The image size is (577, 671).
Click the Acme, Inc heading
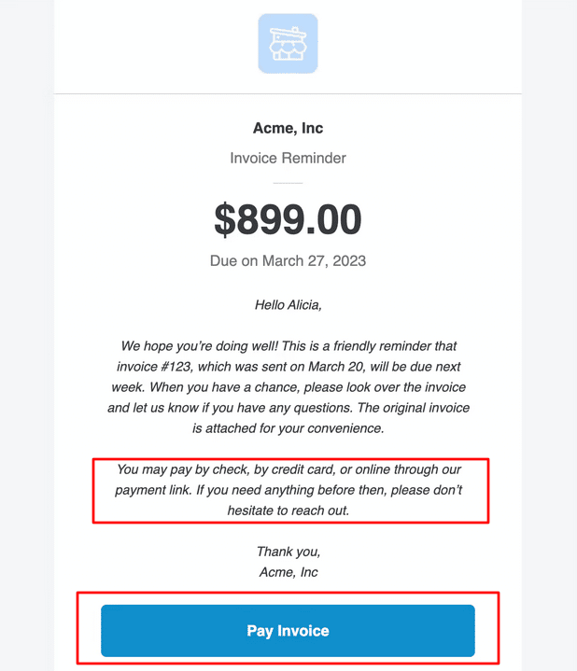coord(288,129)
